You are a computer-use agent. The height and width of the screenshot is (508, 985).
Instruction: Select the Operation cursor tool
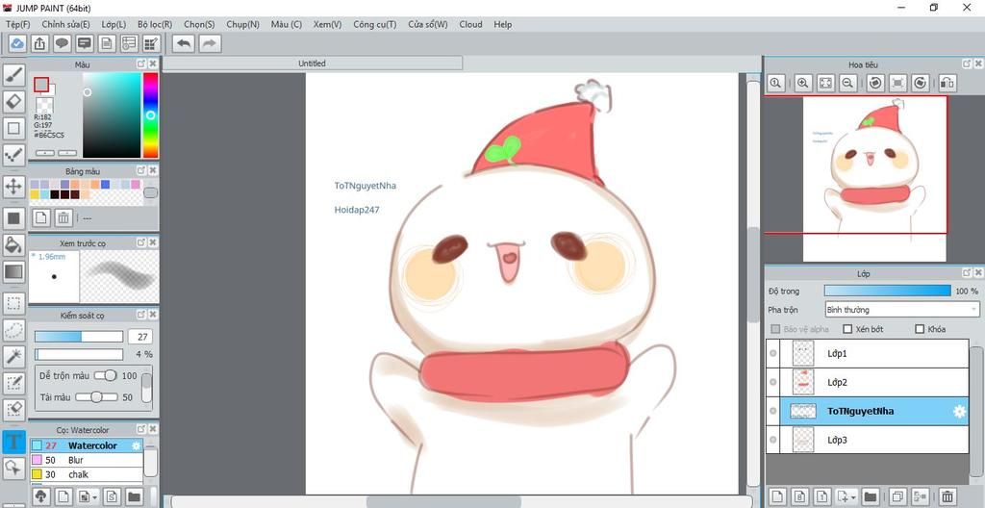13,468
